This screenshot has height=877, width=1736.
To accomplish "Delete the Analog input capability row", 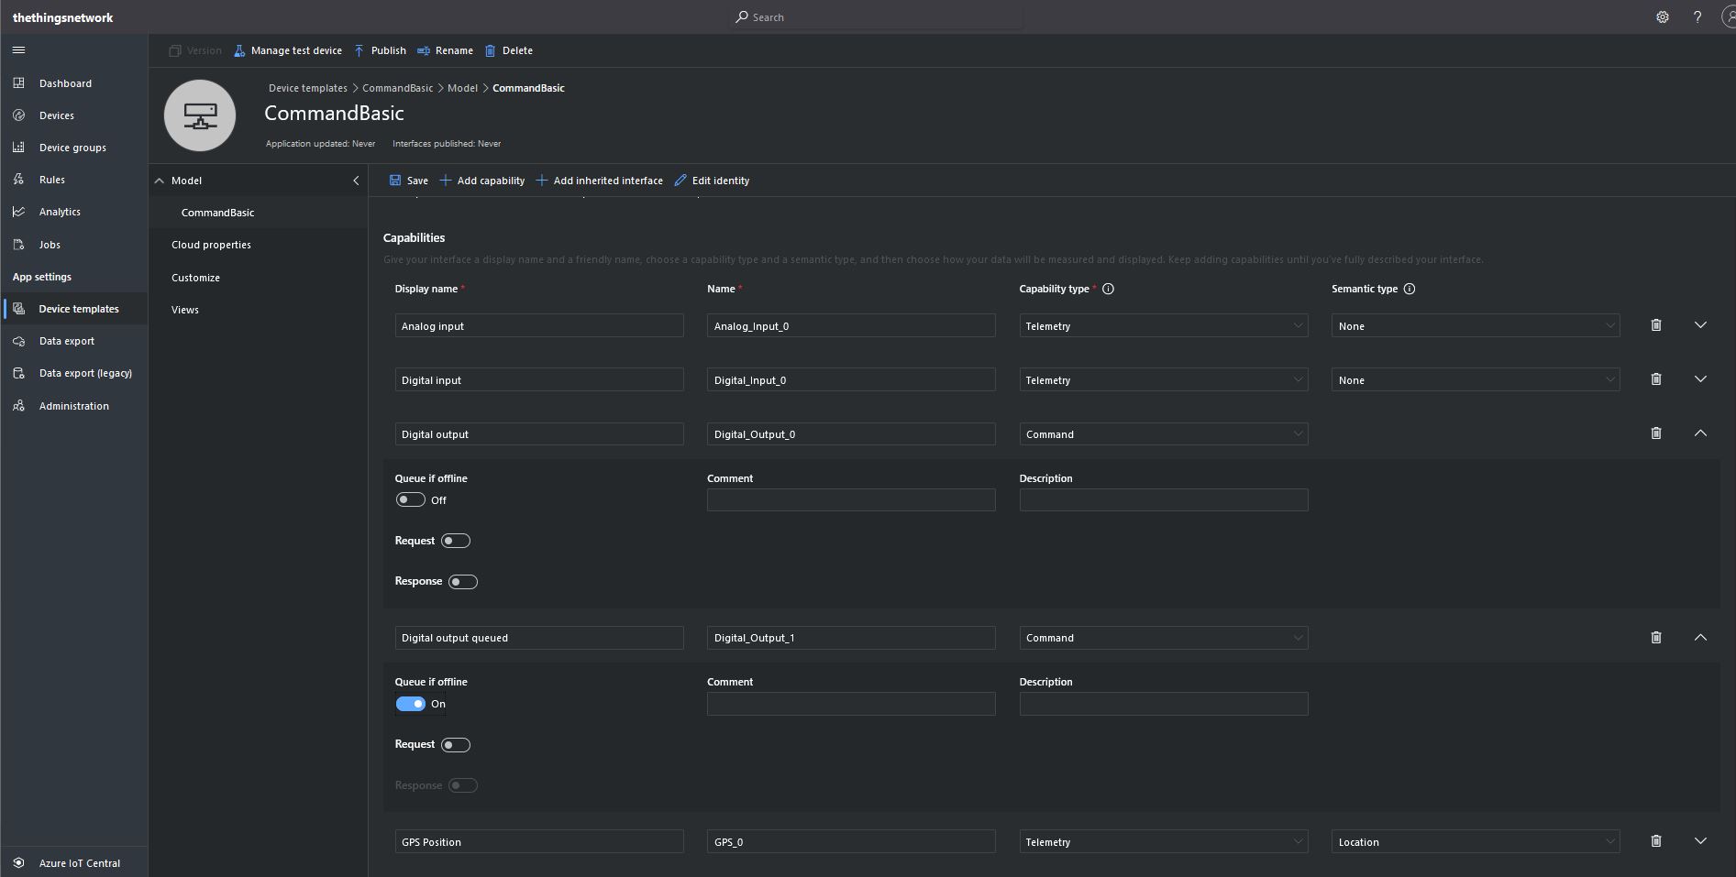I will tap(1656, 325).
